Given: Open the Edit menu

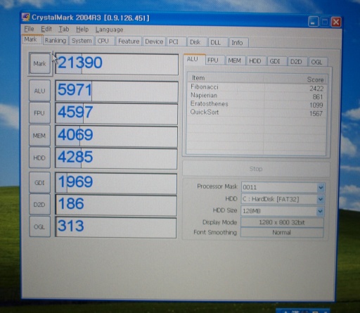Looking at the screenshot, I should 46,29.
